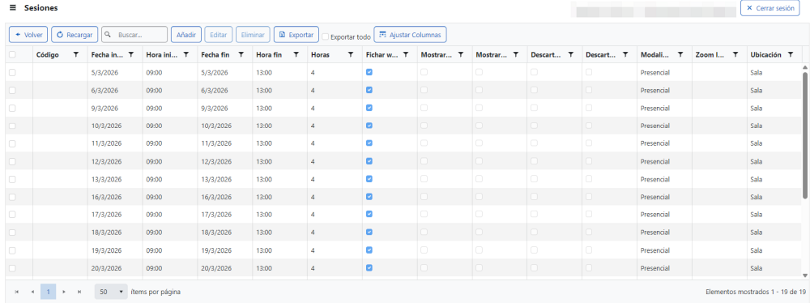Open filter for Horas column

(351, 54)
